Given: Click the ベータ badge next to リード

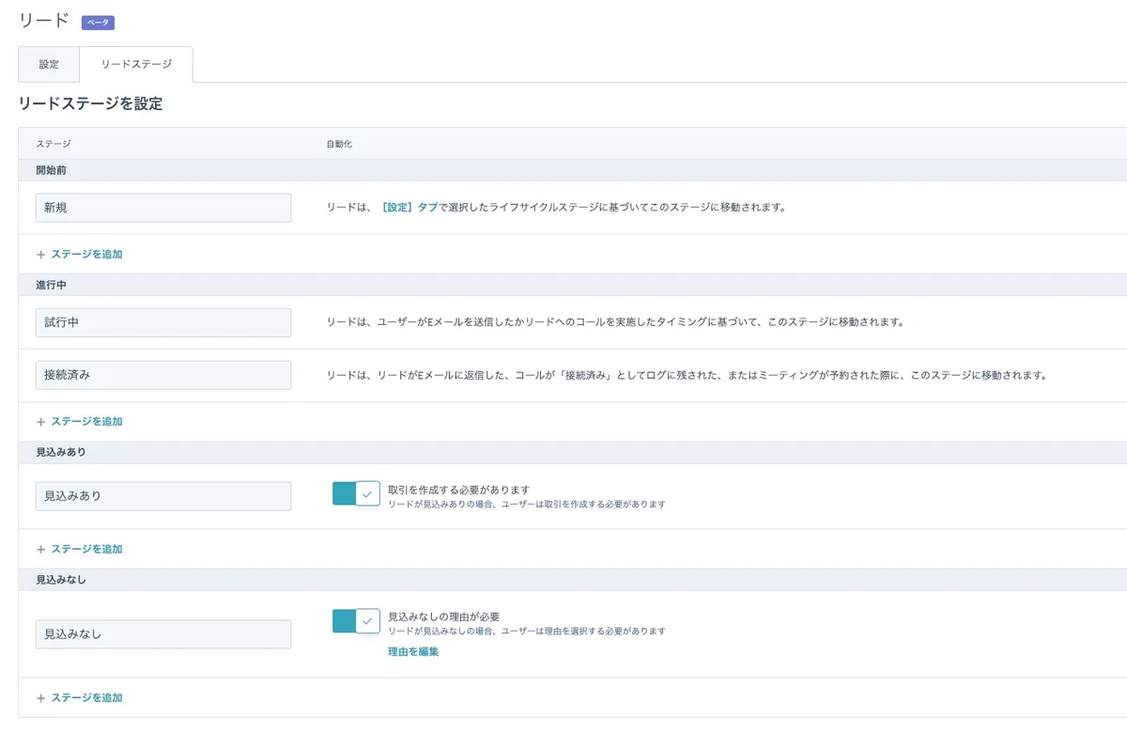Looking at the screenshot, I should click(97, 21).
